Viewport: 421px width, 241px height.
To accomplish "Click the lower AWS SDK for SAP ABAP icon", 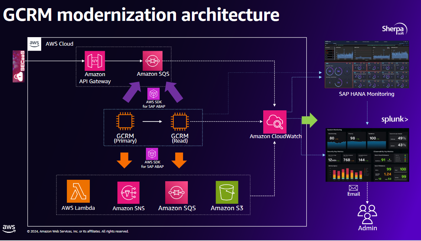I will pos(152,154).
